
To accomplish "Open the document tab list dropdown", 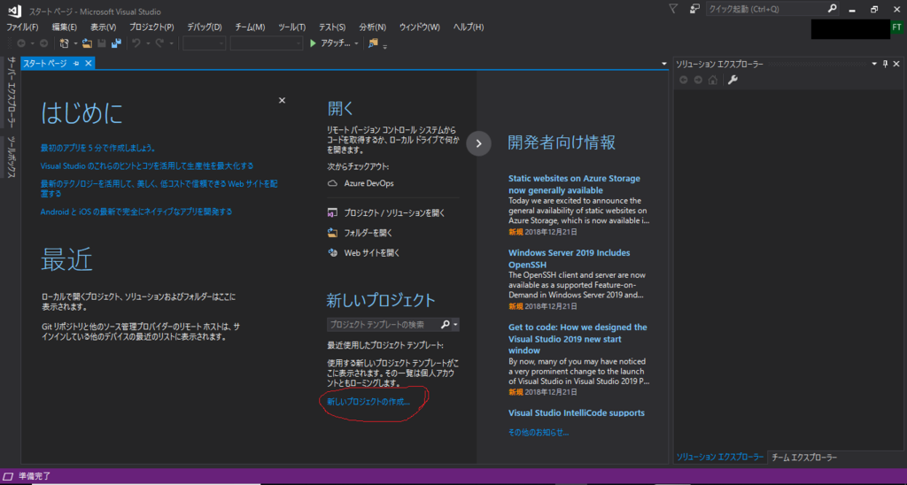I will click(x=664, y=65).
